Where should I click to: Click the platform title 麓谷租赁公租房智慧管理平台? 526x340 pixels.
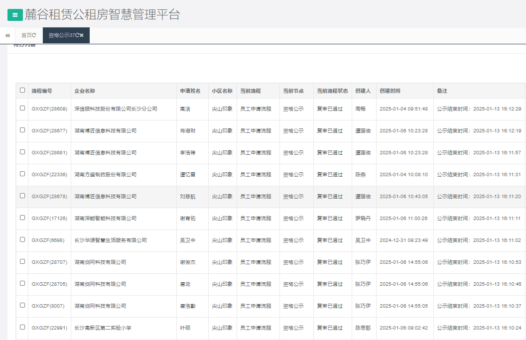tap(103, 15)
